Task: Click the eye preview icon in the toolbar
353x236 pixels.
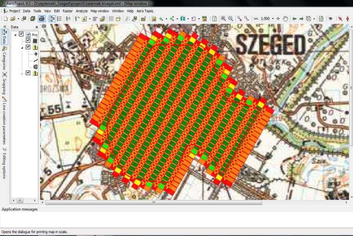Action: [x=330, y=19]
